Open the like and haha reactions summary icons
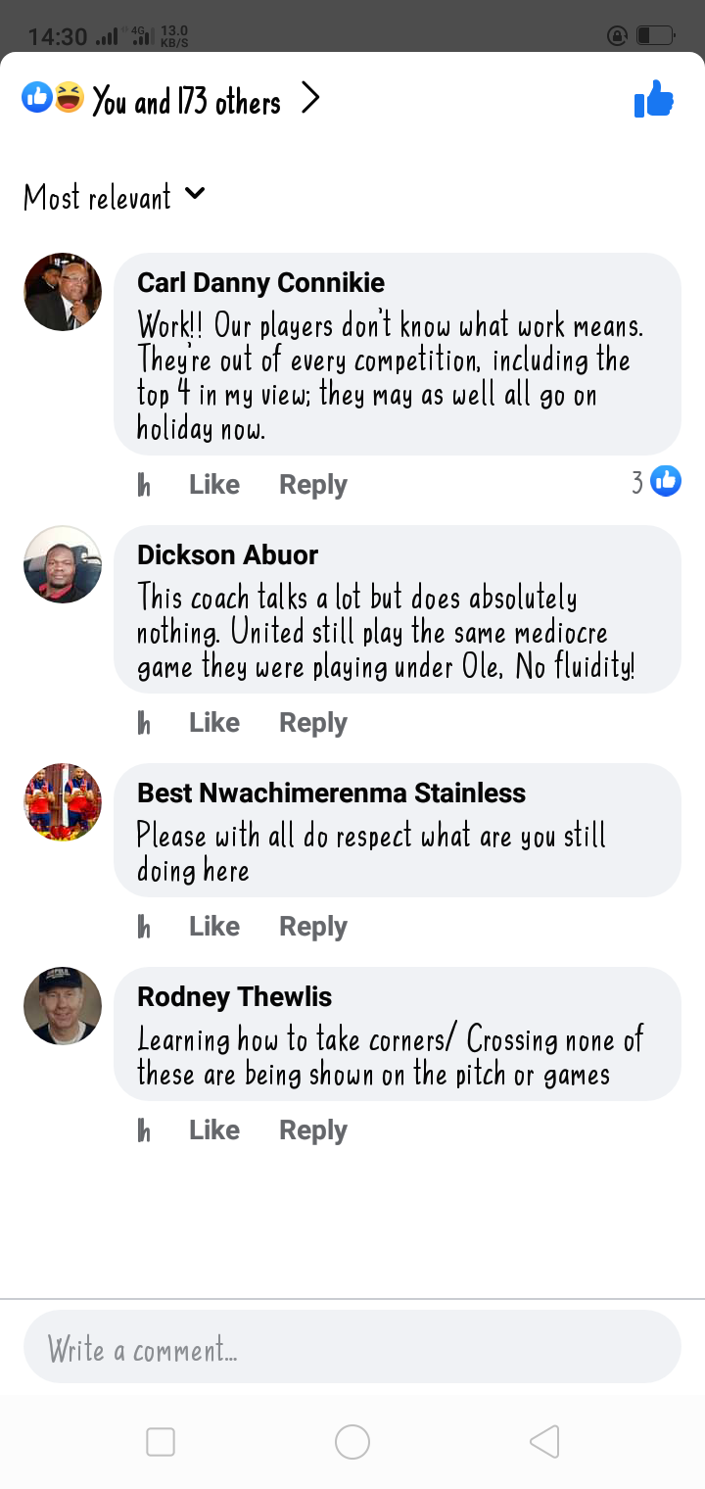Viewport: 705px width, 1489px height. pos(53,98)
